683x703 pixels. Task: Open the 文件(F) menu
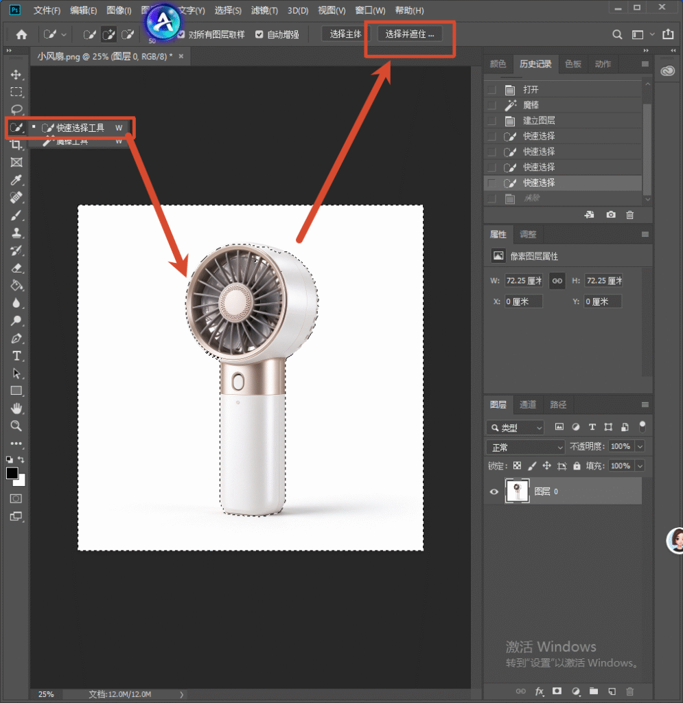[x=47, y=10]
